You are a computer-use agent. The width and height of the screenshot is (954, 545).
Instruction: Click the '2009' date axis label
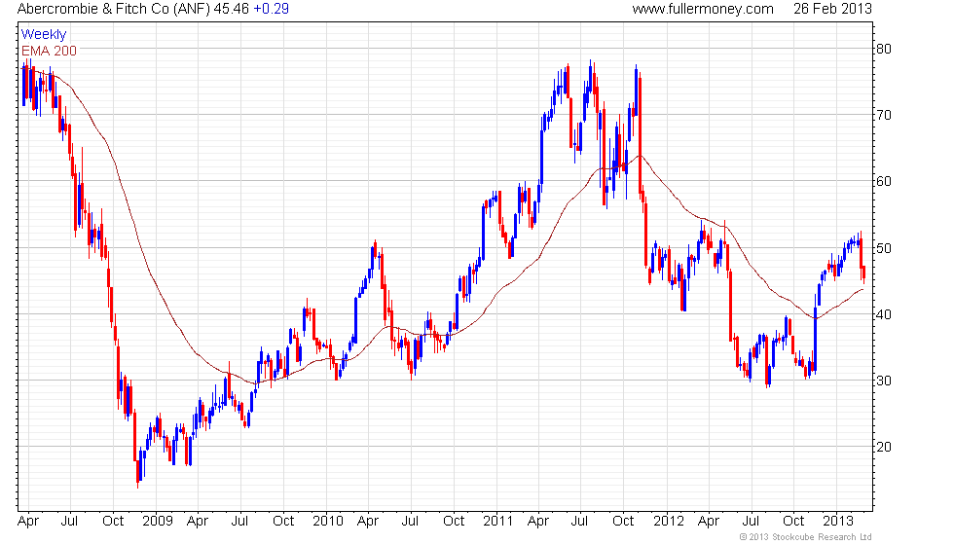158,522
